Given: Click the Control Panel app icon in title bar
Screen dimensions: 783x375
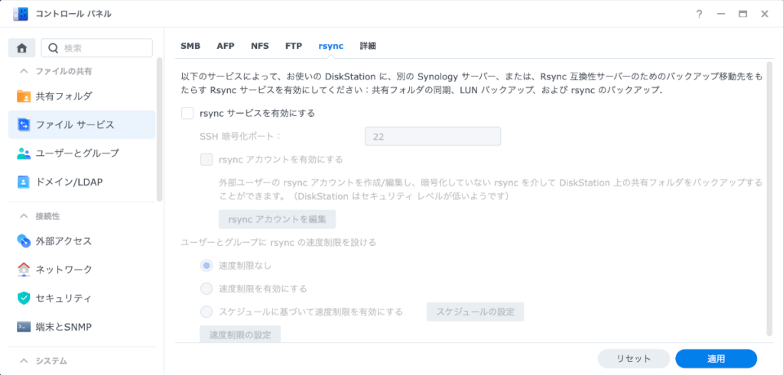Looking at the screenshot, I should click(x=21, y=14).
